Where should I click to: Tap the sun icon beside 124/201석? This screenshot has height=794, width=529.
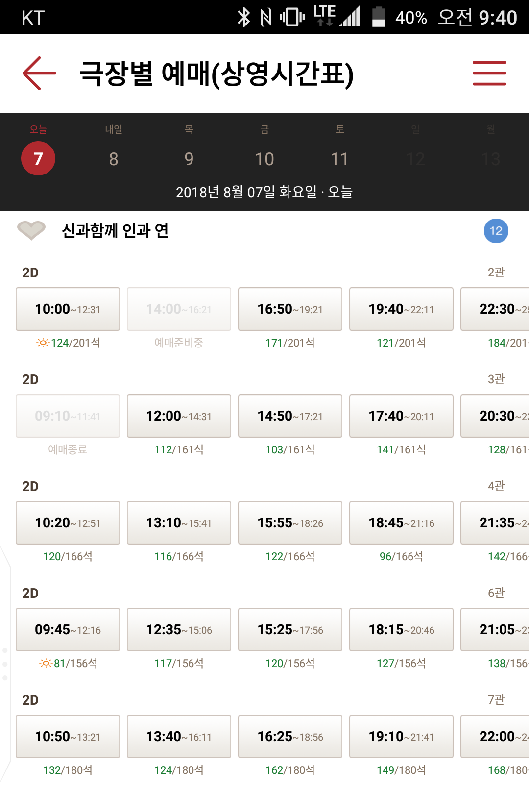[43, 343]
